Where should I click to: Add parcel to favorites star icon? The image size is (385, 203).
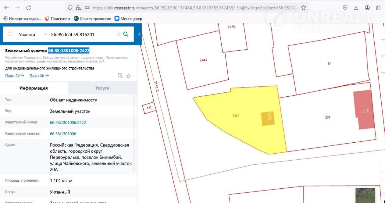click(128, 76)
